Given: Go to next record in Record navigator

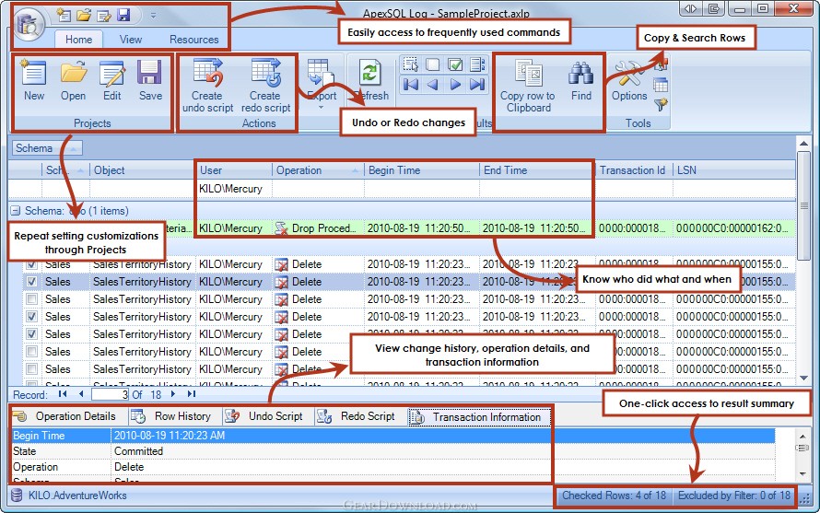Looking at the screenshot, I should pyautogui.click(x=173, y=394).
